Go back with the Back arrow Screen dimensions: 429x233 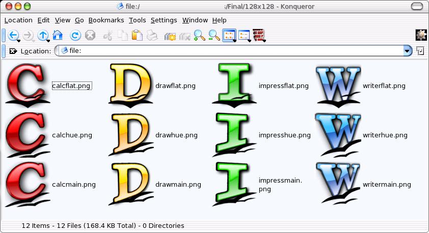click(x=13, y=35)
